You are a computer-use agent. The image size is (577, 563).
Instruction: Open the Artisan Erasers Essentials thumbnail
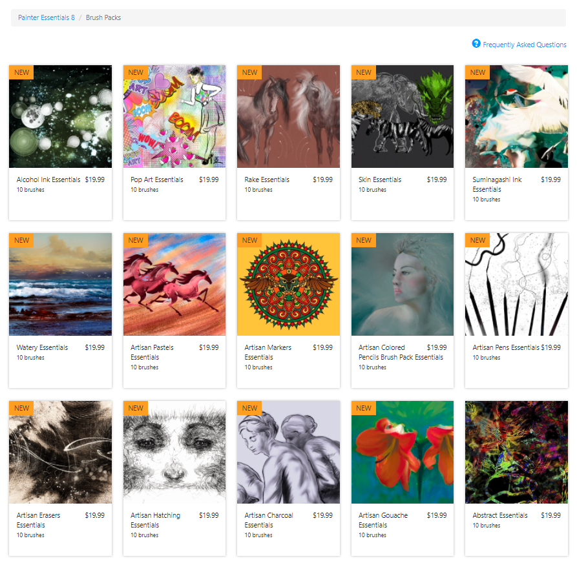60,453
